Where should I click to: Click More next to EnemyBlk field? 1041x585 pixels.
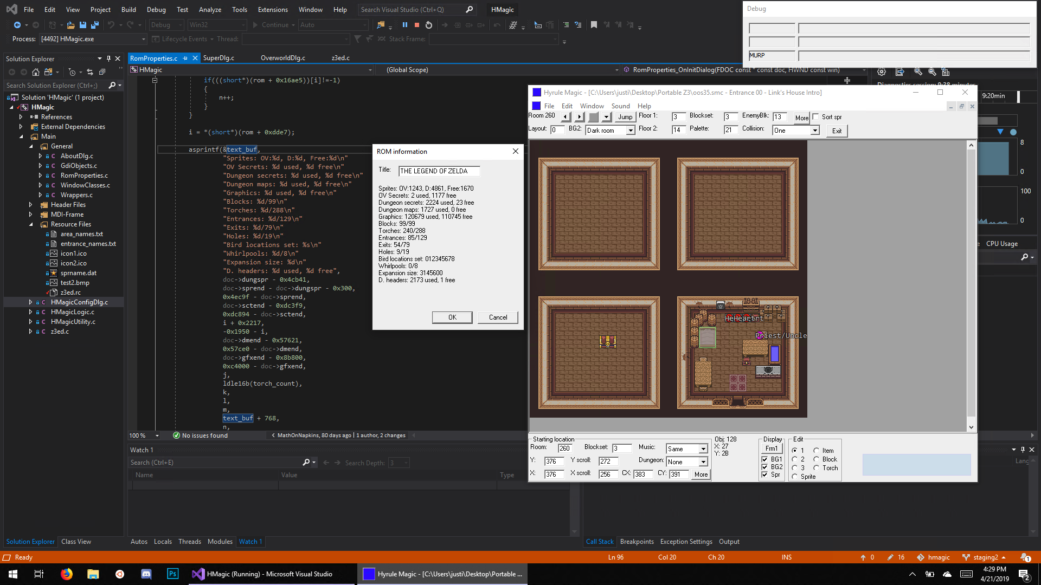801,118
